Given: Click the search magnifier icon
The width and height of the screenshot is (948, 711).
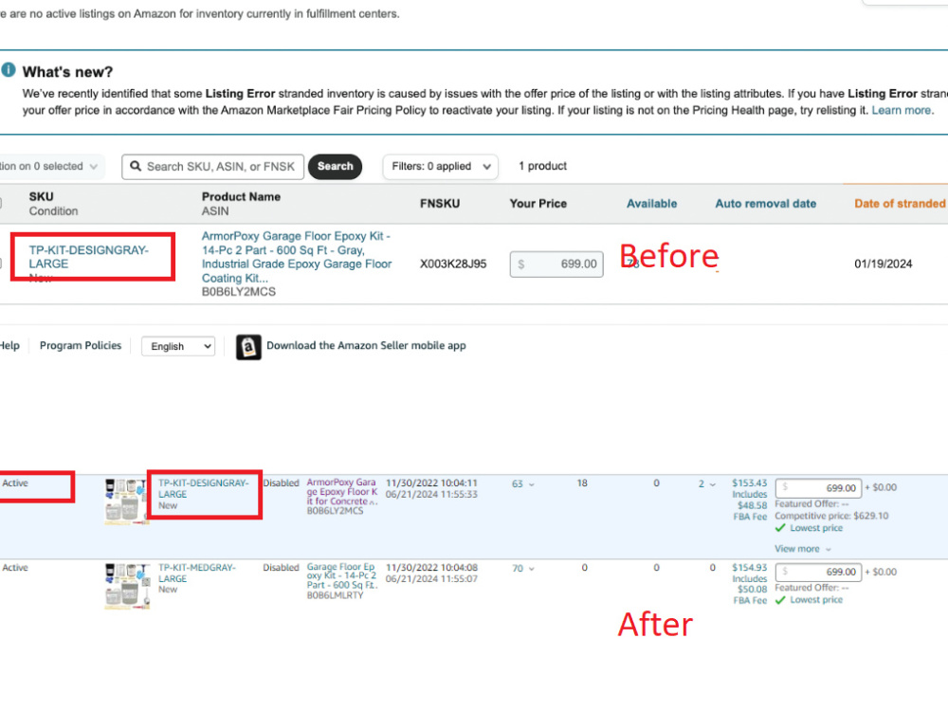Looking at the screenshot, I should point(136,166).
